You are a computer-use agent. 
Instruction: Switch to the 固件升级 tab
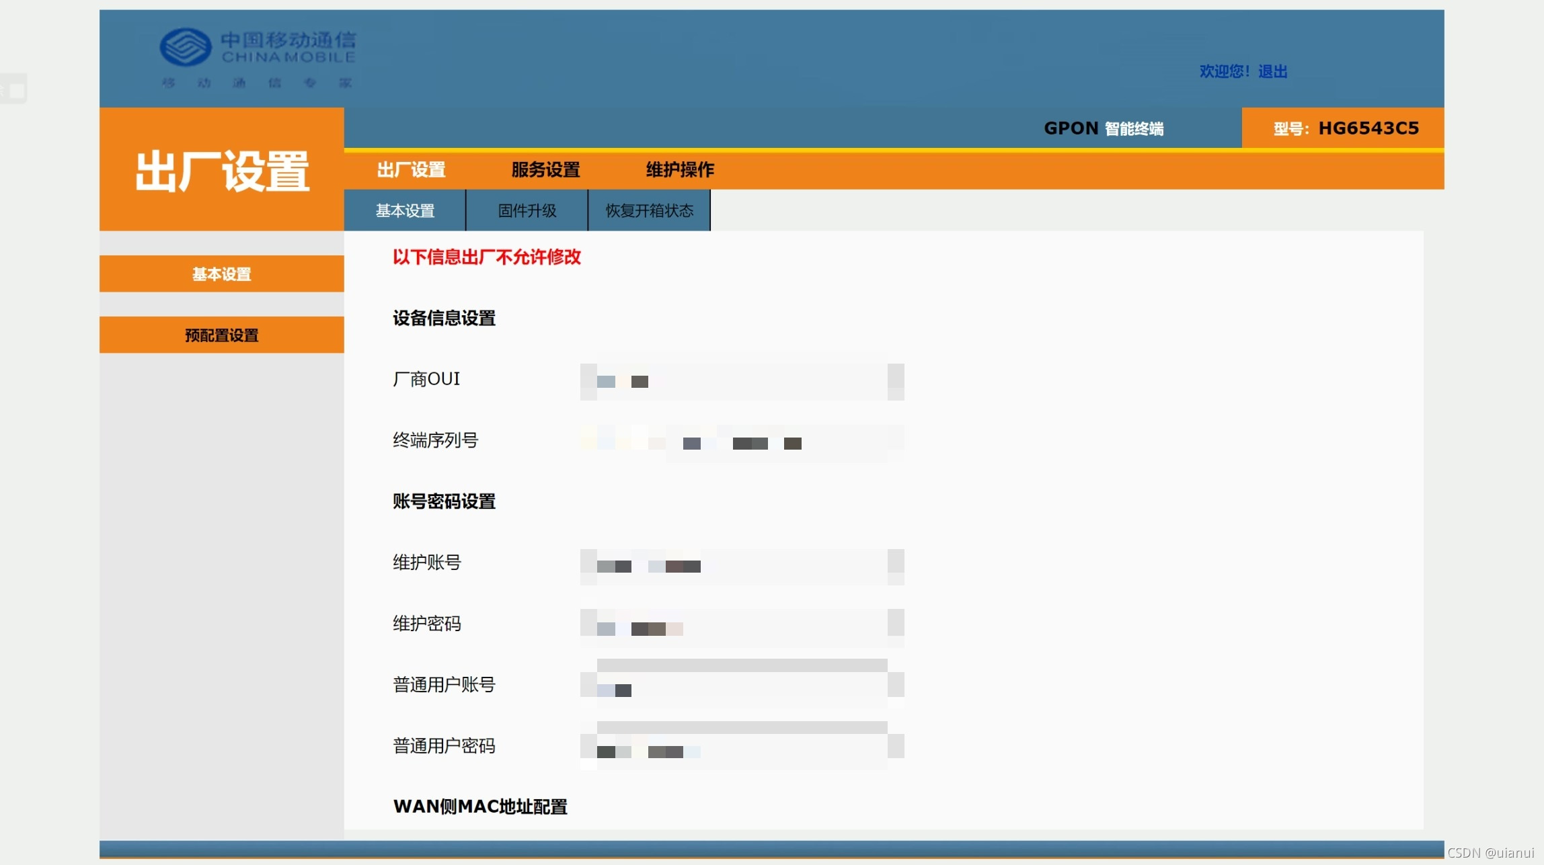(527, 210)
